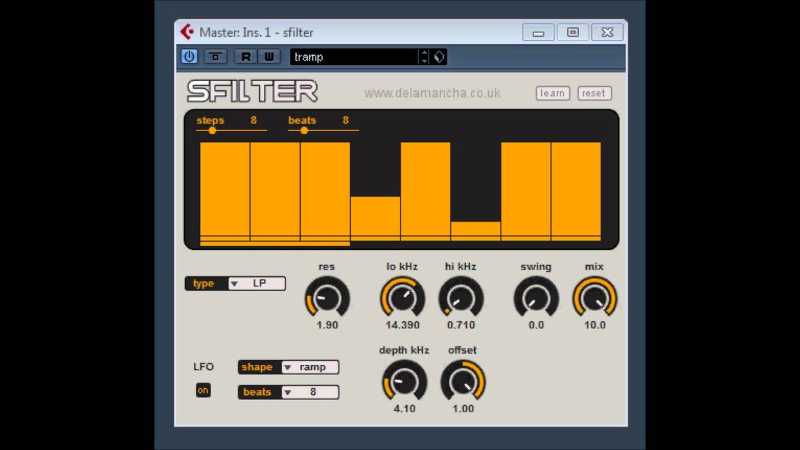Open the preset name field showing tramp
This screenshot has height=450, width=800.
click(354, 57)
